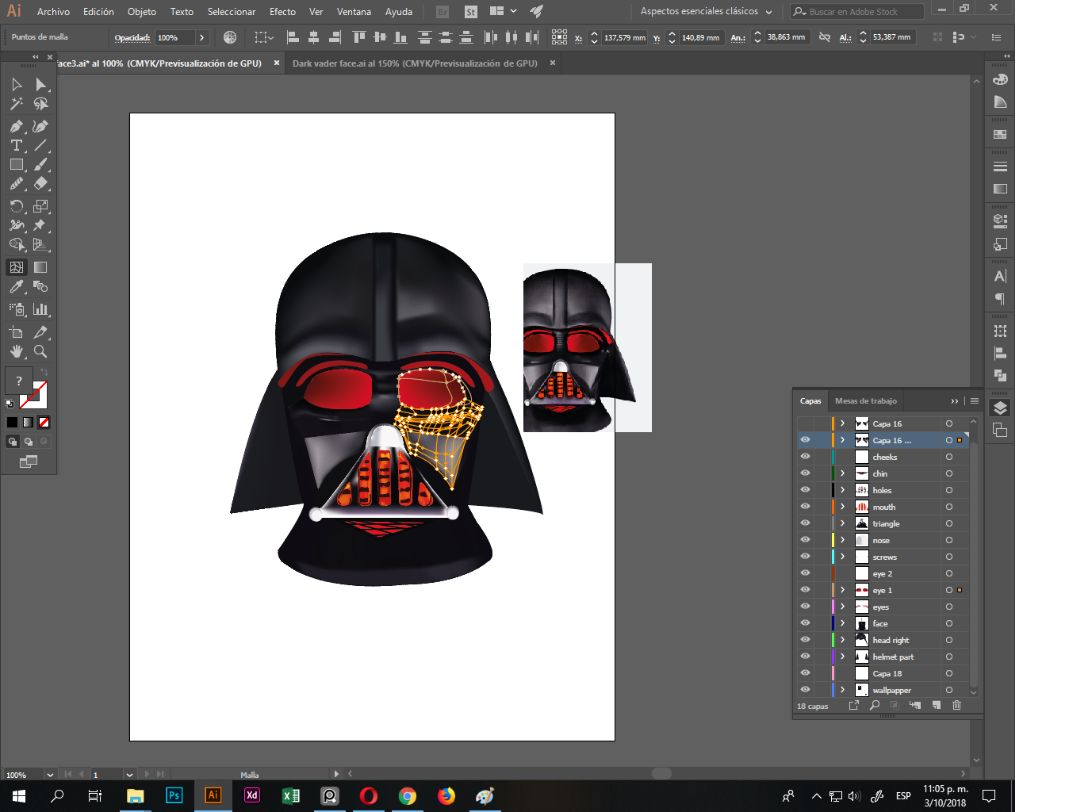The width and height of the screenshot is (1069, 812).
Task: Hide the chin layer
Action: (805, 473)
